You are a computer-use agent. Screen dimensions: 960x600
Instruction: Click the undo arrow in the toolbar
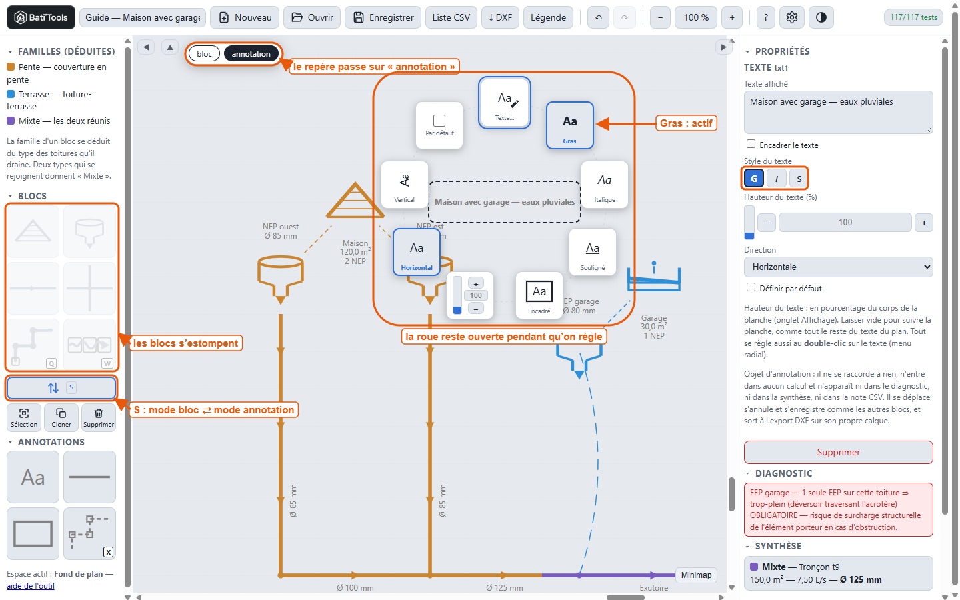click(599, 17)
